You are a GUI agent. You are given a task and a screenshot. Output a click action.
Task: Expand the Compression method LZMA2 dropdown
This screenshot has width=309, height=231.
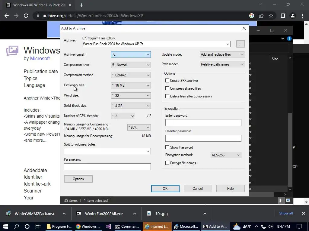point(131,75)
